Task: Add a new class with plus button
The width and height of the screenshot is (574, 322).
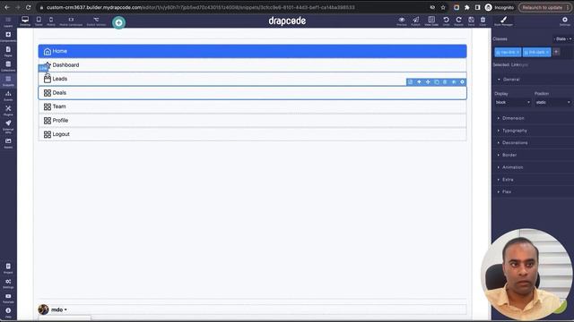Action: pos(556,52)
